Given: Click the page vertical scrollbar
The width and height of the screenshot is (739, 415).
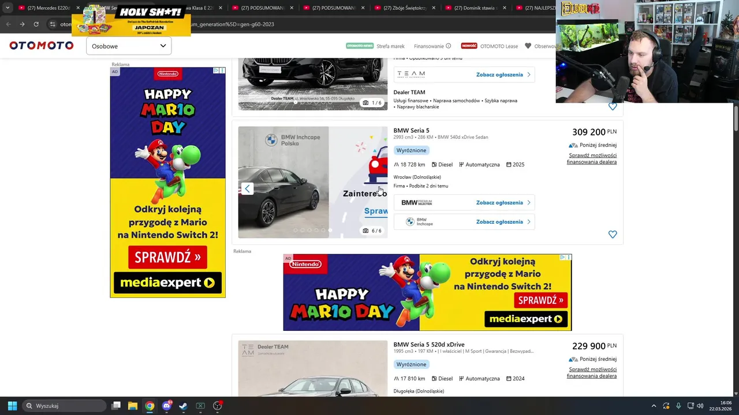Looking at the screenshot, I should coord(736,119).
